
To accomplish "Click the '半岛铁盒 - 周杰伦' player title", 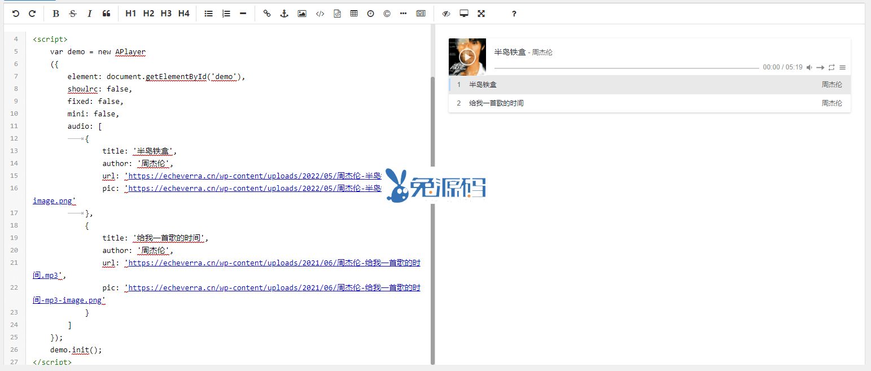I will coord(523,52).
